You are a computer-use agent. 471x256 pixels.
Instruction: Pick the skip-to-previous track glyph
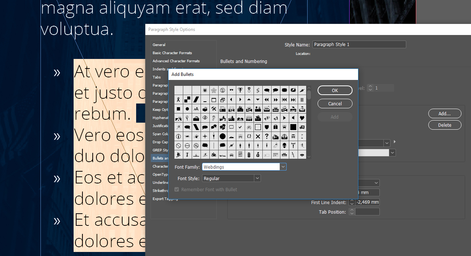coord(284,99)
